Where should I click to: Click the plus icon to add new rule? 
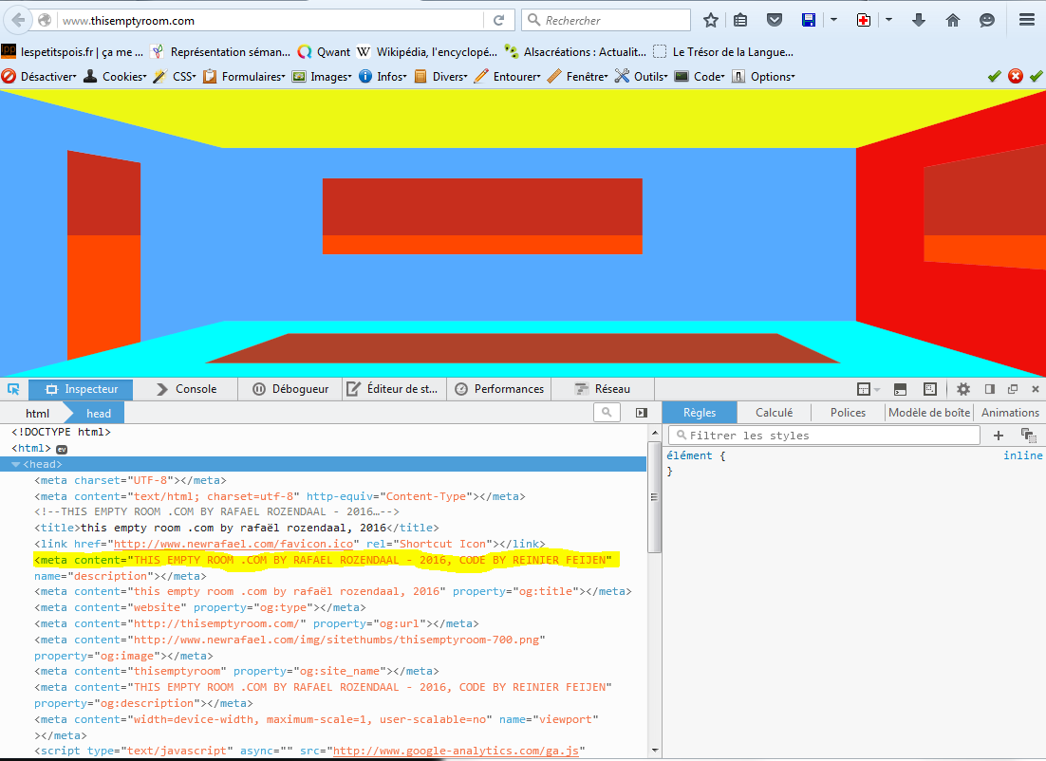(x=998, y=436)
